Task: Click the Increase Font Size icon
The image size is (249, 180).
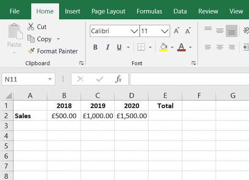Action: coord(176,31)
